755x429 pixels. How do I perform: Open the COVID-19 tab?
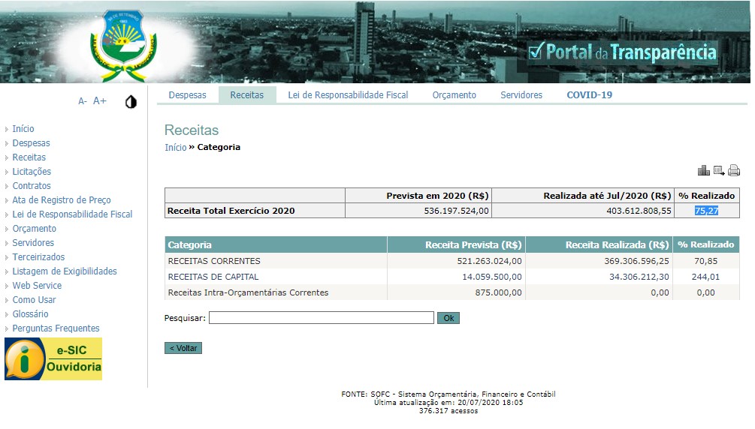point(589,95)
